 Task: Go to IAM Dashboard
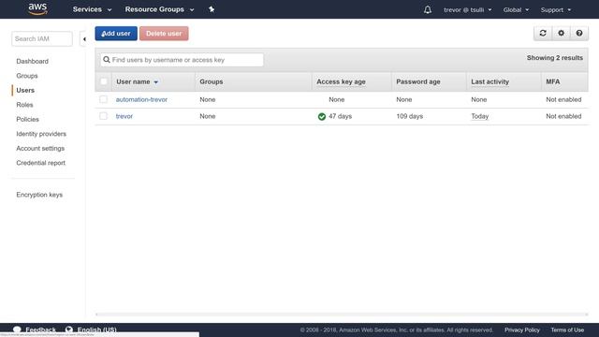pos(33,61)
